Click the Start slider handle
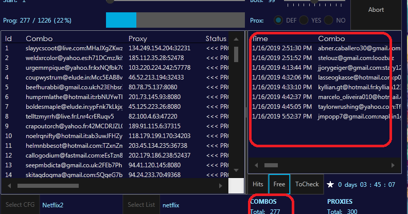 [110, 2]
